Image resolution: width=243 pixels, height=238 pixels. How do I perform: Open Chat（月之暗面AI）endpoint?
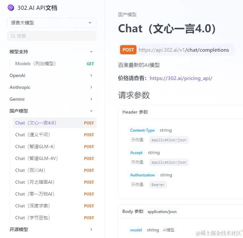pyautogui.click(x=54, y=182)
